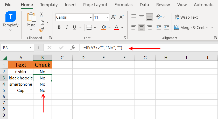
Task: Toggle Align Left horizontal alignment
Action: 134,27
